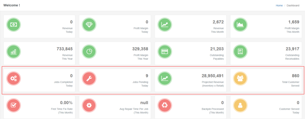Click the 733,845 Revenue This Year figure
305x119 pixels.
(64, 49)
